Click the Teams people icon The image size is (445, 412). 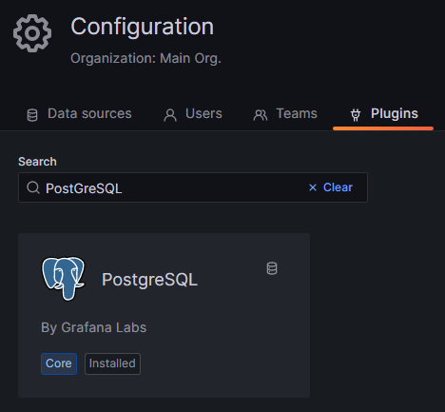261,115
